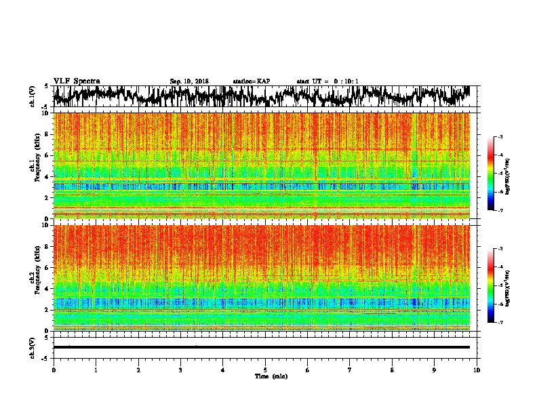
Task: Click the time-axis tick label "5"
Action: coord(265,370)
